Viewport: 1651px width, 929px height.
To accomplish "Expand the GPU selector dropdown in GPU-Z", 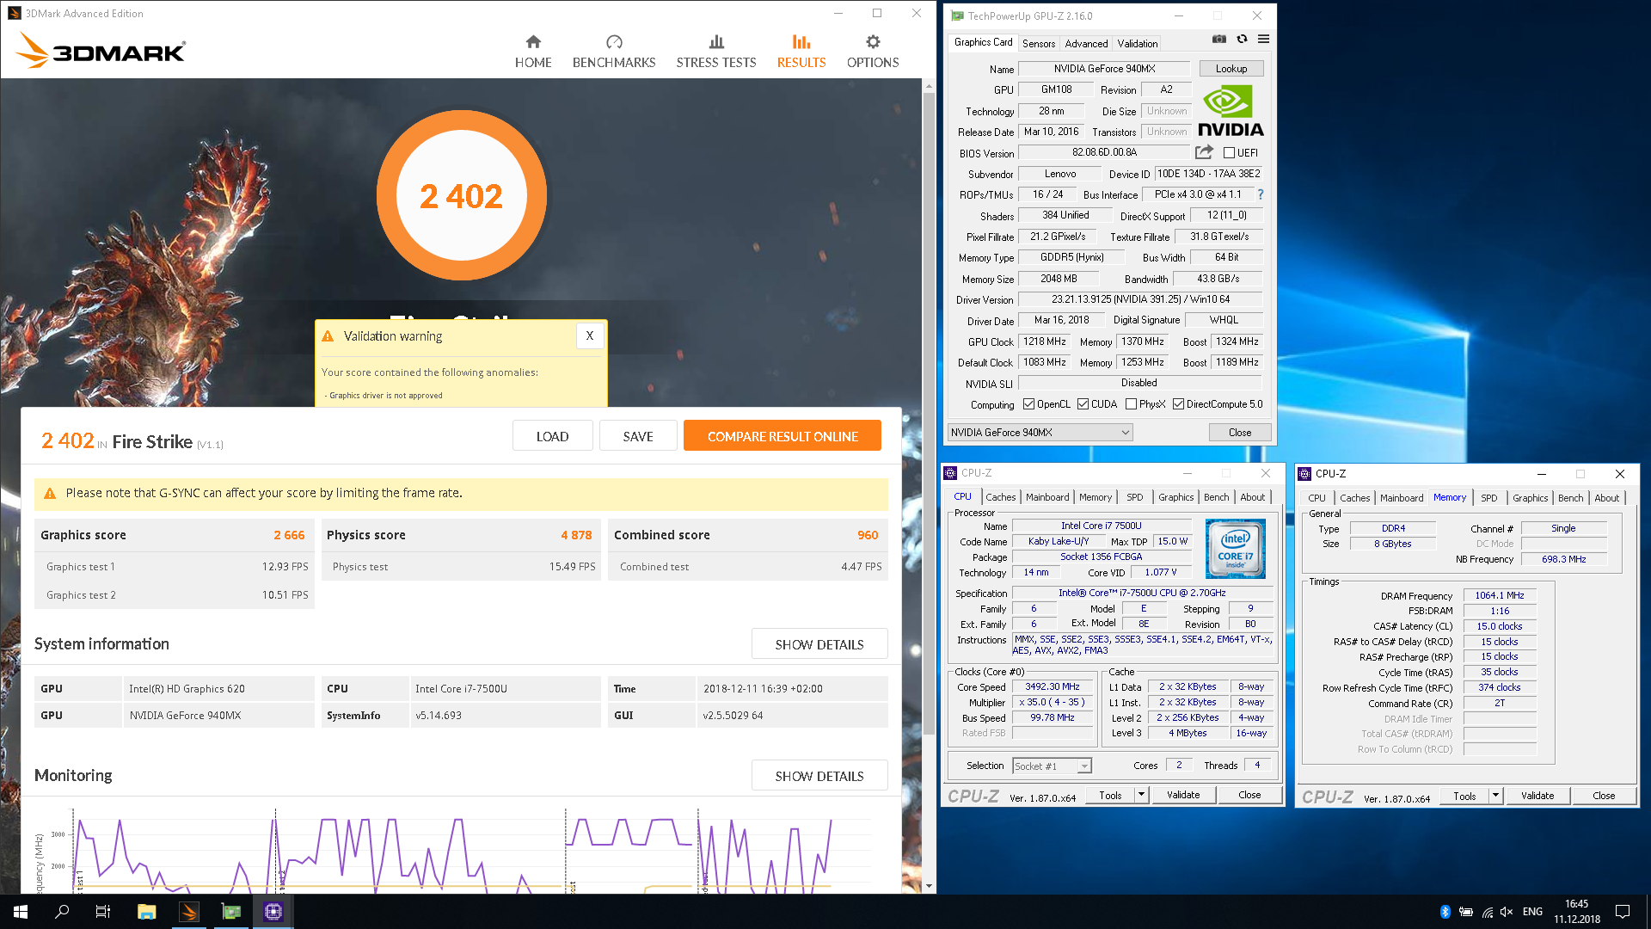I will (x=1126, y=433).
